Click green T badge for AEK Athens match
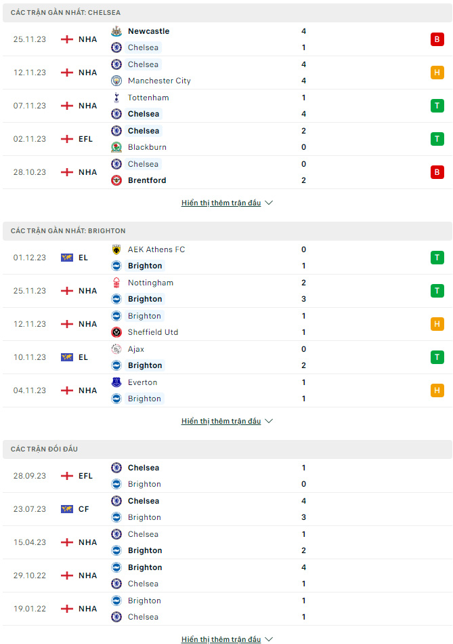Screen dimensions: 453x644 437,258
